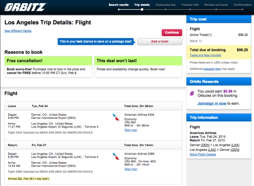Open Customize trip step

(x=166, y=5)
